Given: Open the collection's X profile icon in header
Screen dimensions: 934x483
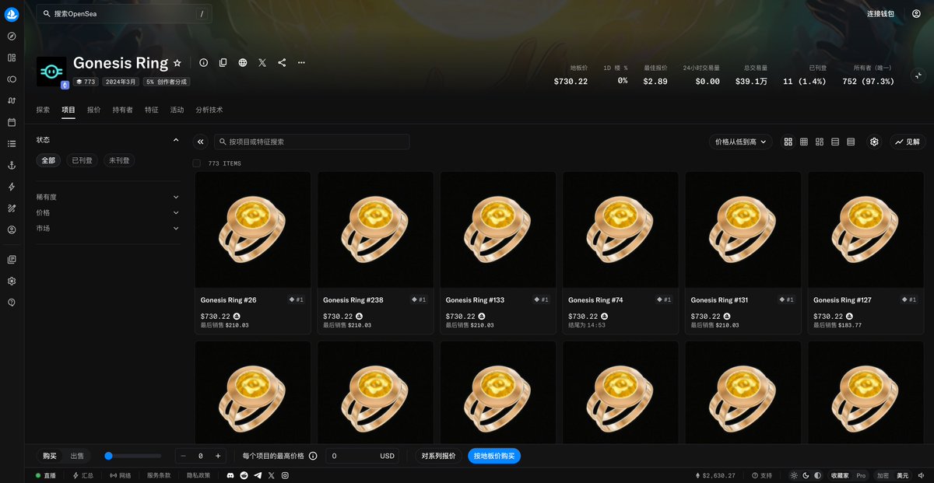Looking at the screenshot, I should (262, 62).
